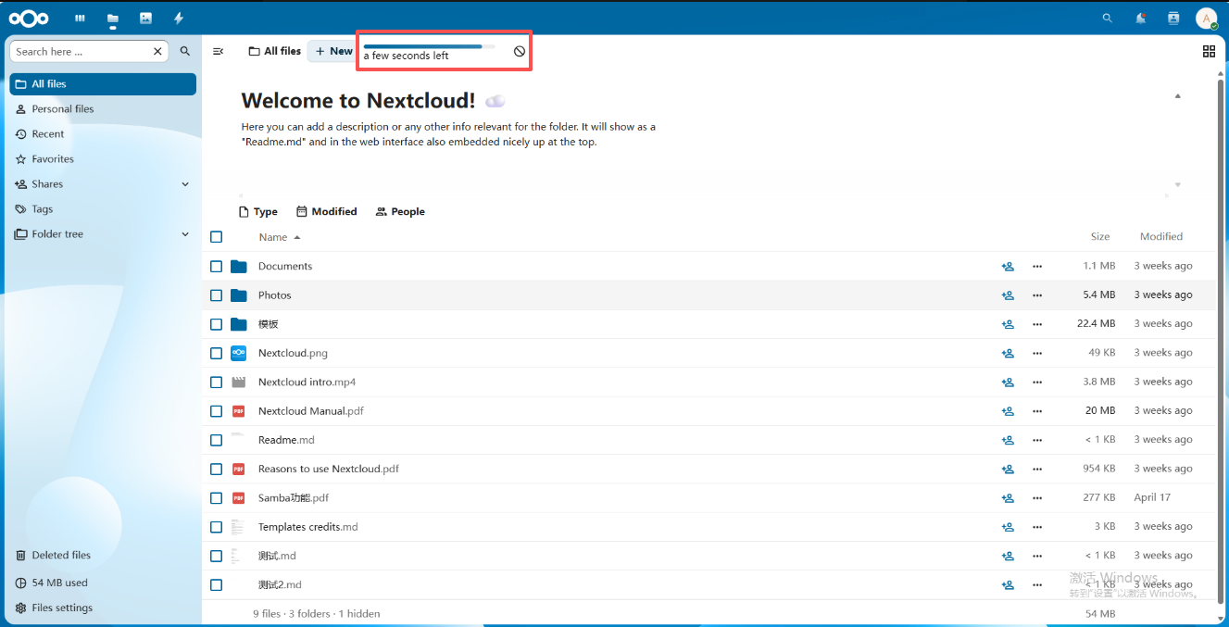The width and height of the screenshot is (1229, 627).
Task: Open the Contacts menu icon
Action: 1173,18
